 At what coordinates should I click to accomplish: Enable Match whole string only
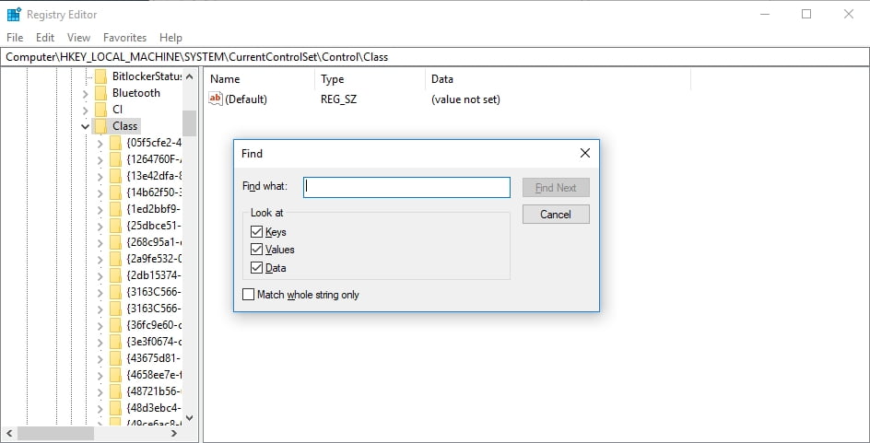(x=248, y=295)
